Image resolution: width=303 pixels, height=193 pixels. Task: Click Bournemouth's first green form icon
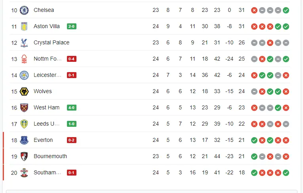[x=254, y=157]
